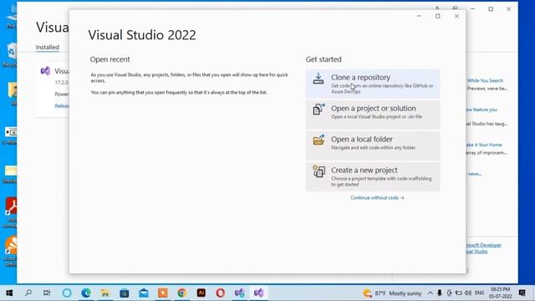Close the Visual Studio Installer window
Image resolution: width=535 pixels, height=301 pixels.
pos(509,9)
